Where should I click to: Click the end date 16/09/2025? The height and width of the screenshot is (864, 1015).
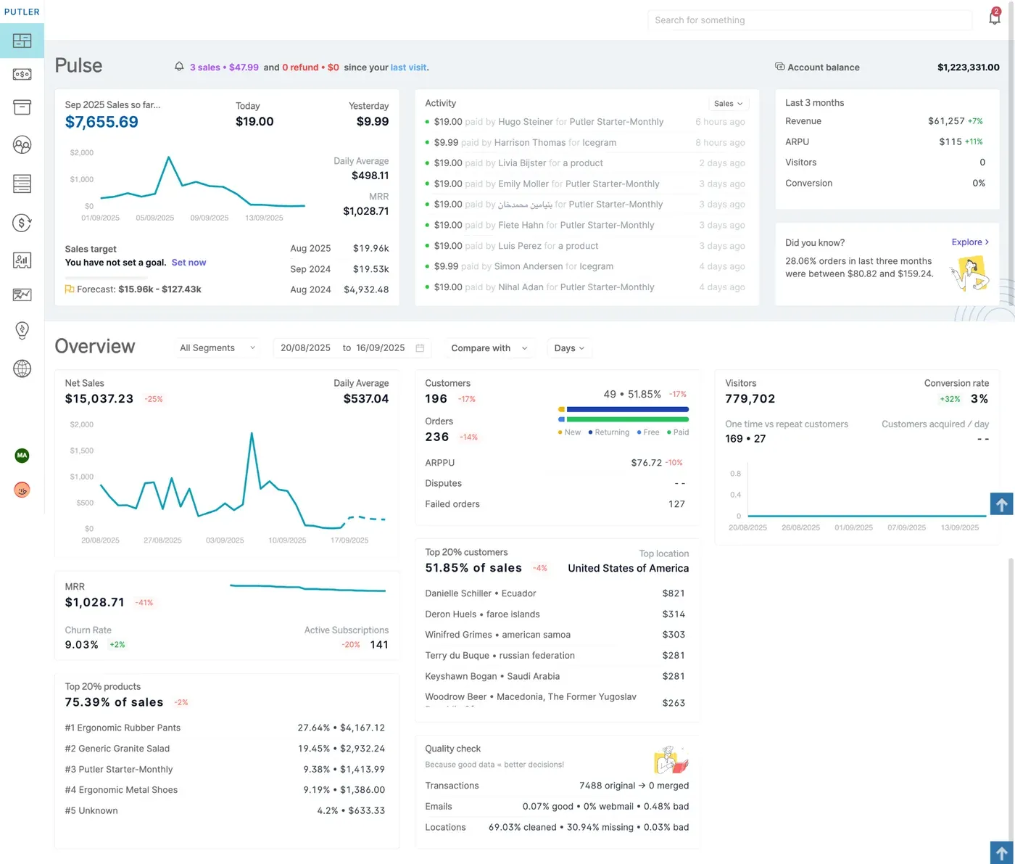(381, 348)
